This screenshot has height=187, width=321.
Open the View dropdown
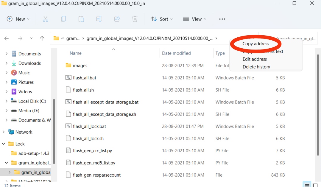point(195,19)
